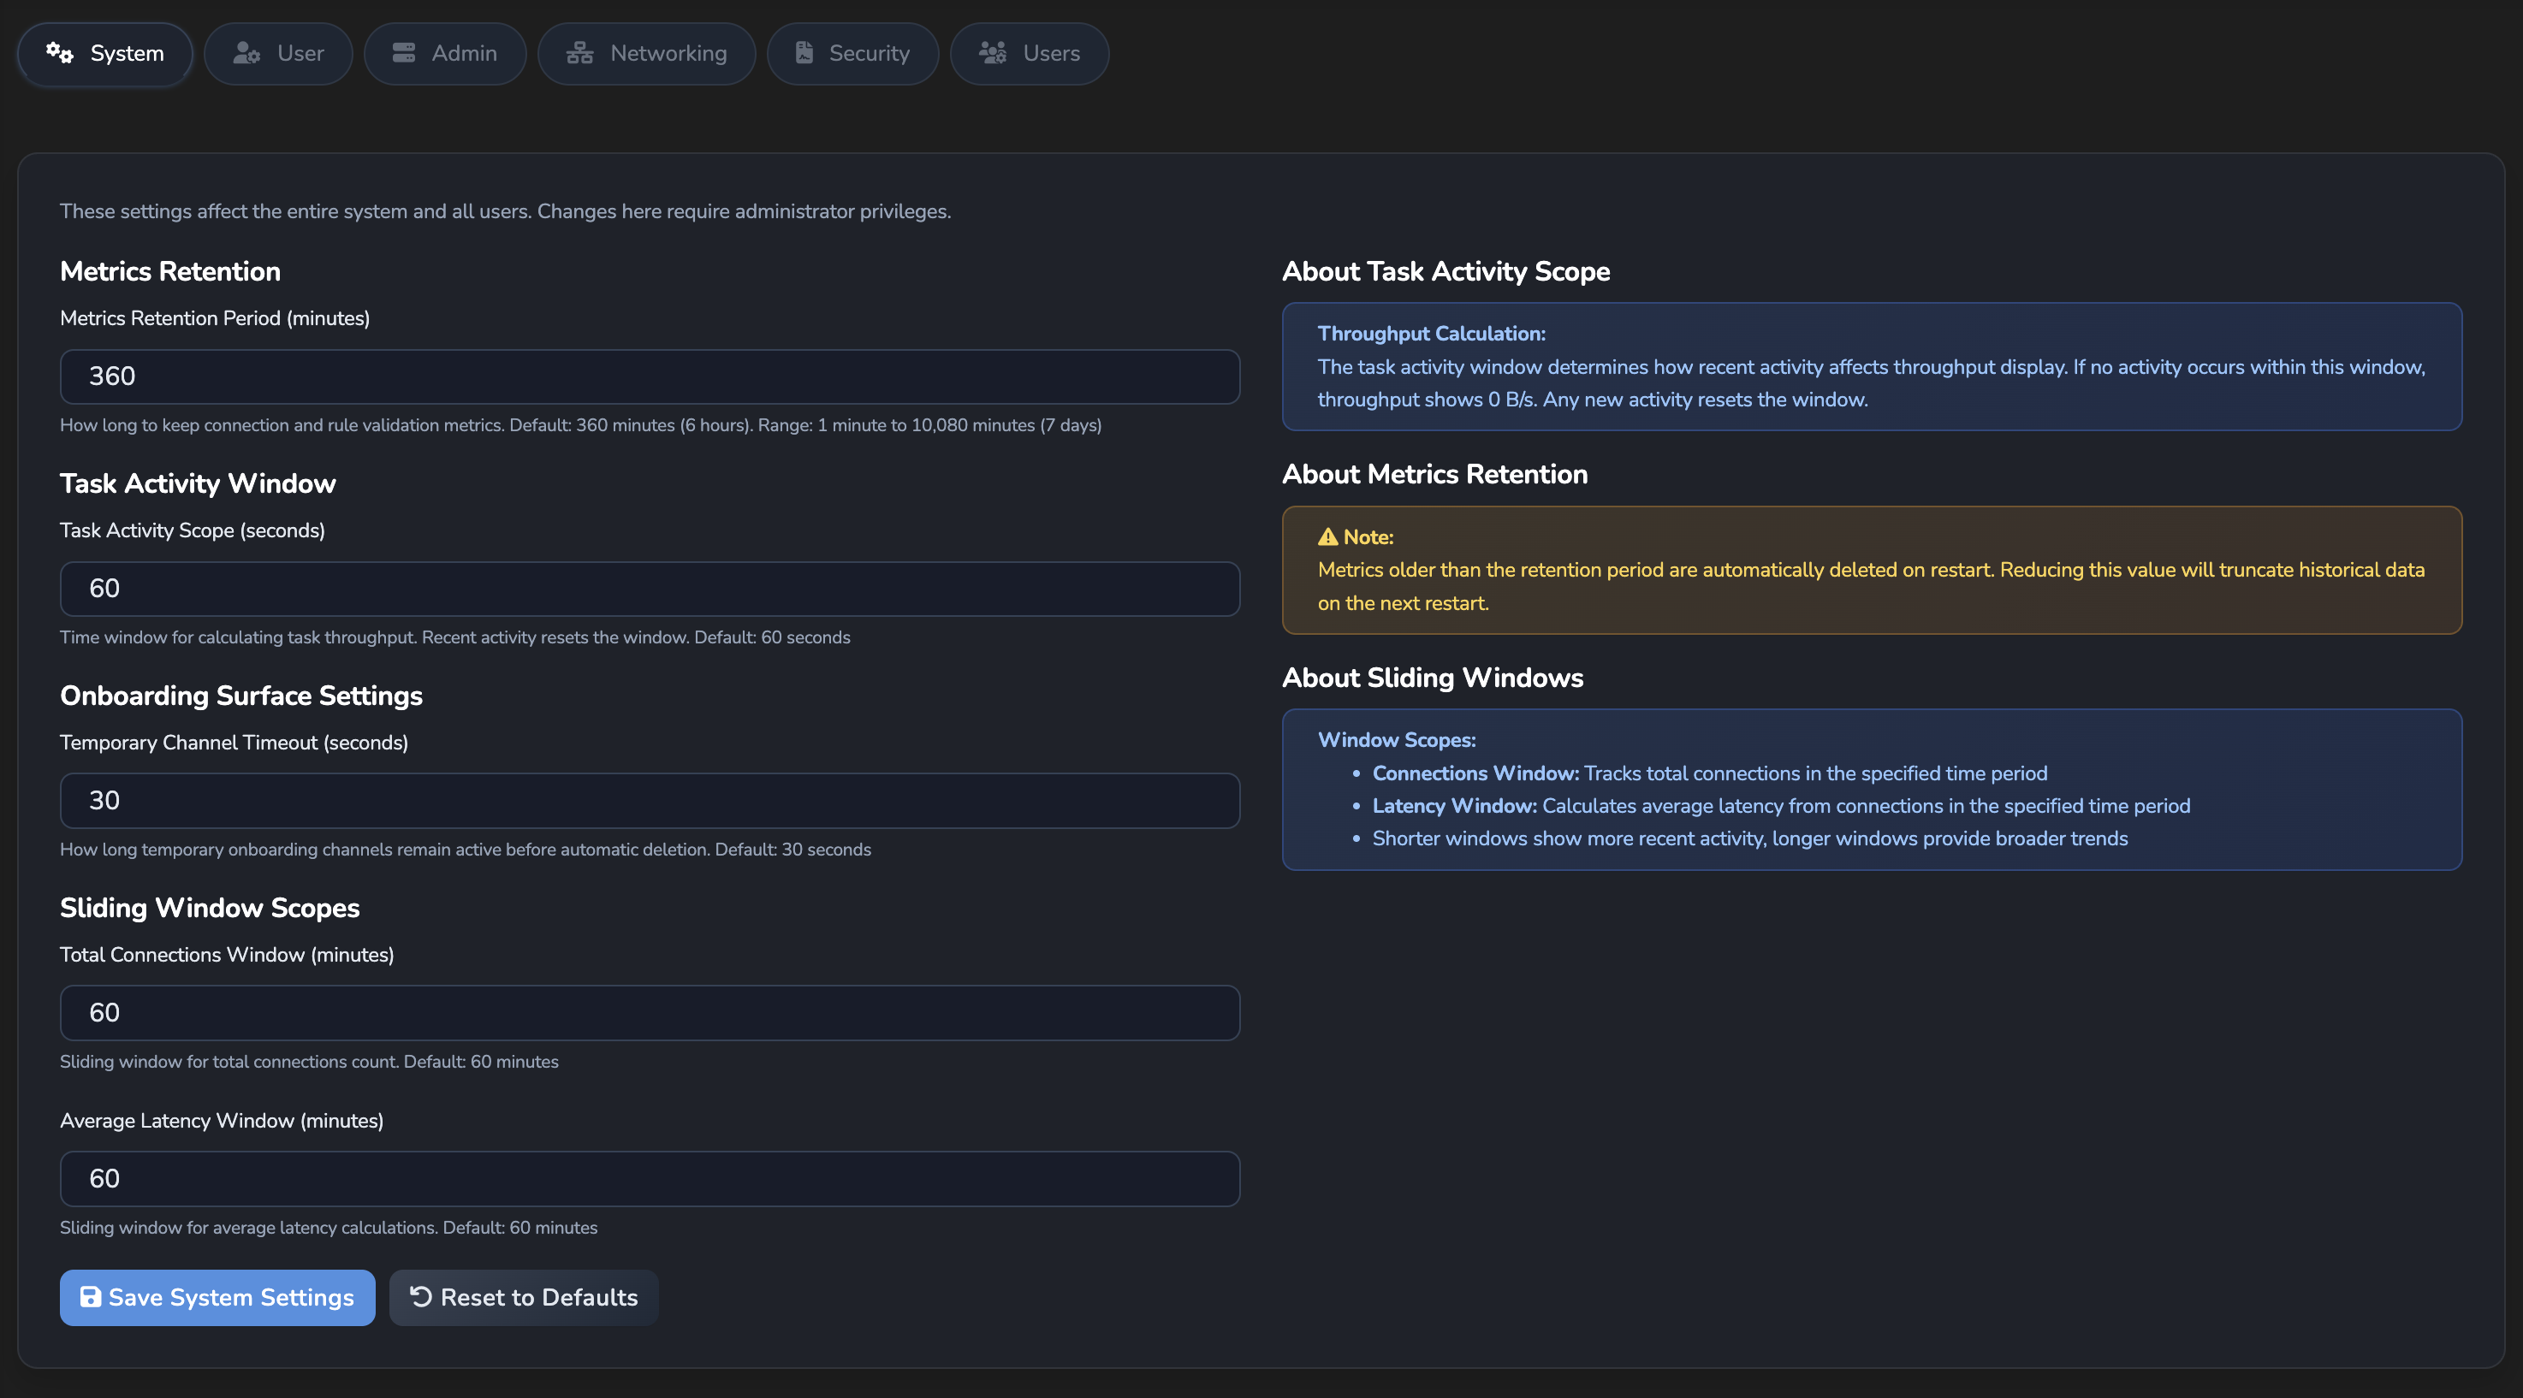
Task: Click the 'Metrics older than the retention period' note
Action: (x=1871, y=586)
